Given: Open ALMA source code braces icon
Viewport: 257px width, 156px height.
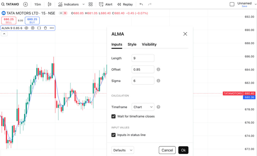Looking at the screenshot, I should point(39,28).
